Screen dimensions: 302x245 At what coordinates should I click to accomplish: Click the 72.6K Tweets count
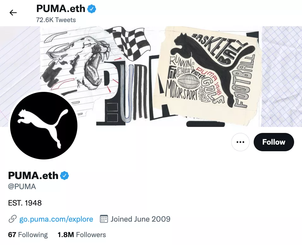coord(56,20)
